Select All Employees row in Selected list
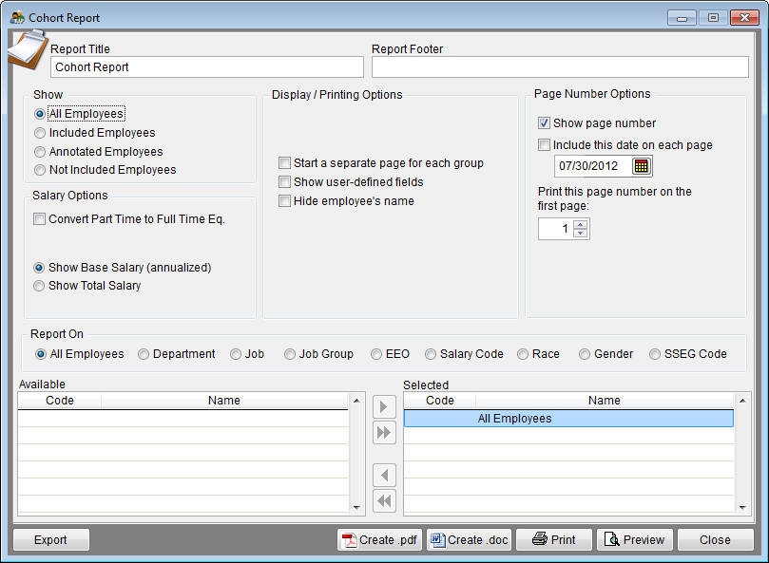 pyautogui.click(x=568, y=419)
